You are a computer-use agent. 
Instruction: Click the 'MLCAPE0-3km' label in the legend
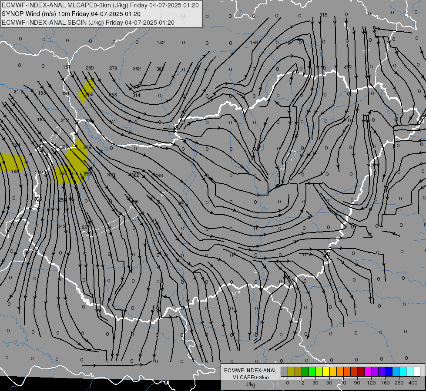(251, 378)
